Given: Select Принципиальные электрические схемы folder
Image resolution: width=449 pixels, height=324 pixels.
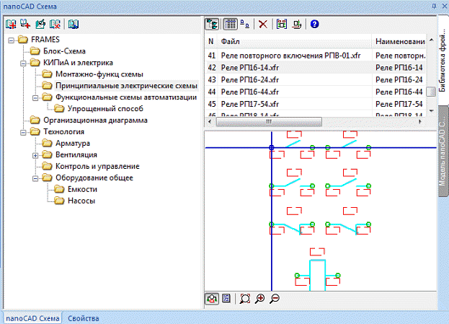Looking at the screenshot, I should pyautogui.click(x=126, y=85).
